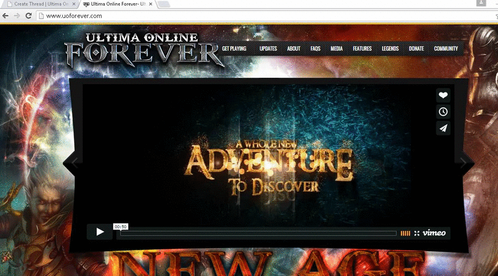Share video via paper plane icon
Viewport: 498px width, 276px height.
tap(443, 128)
